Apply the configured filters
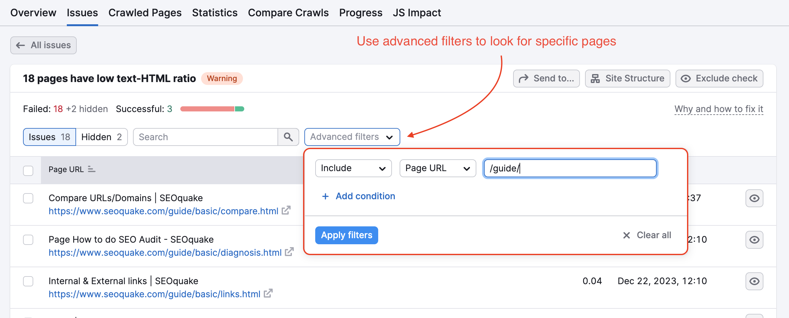 point(346,235)
